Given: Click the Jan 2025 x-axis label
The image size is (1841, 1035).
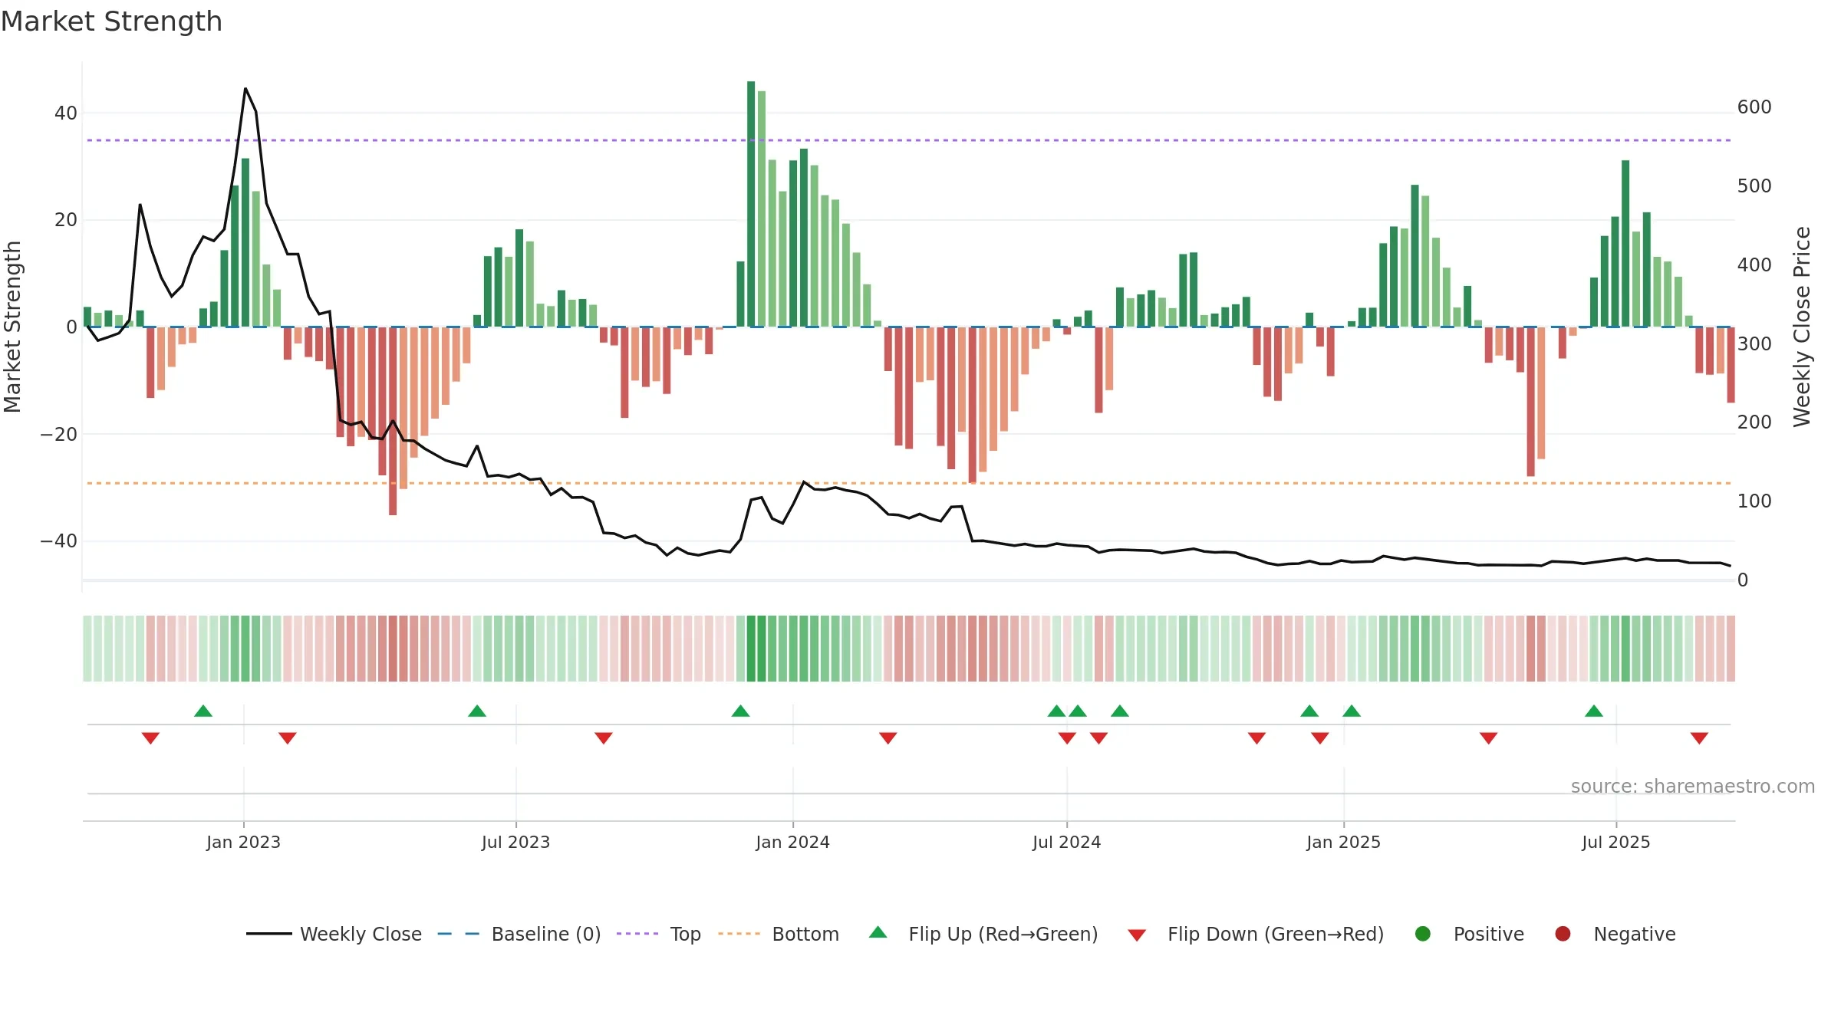Looking at the screenshot, I should [x=1343, y=842].
